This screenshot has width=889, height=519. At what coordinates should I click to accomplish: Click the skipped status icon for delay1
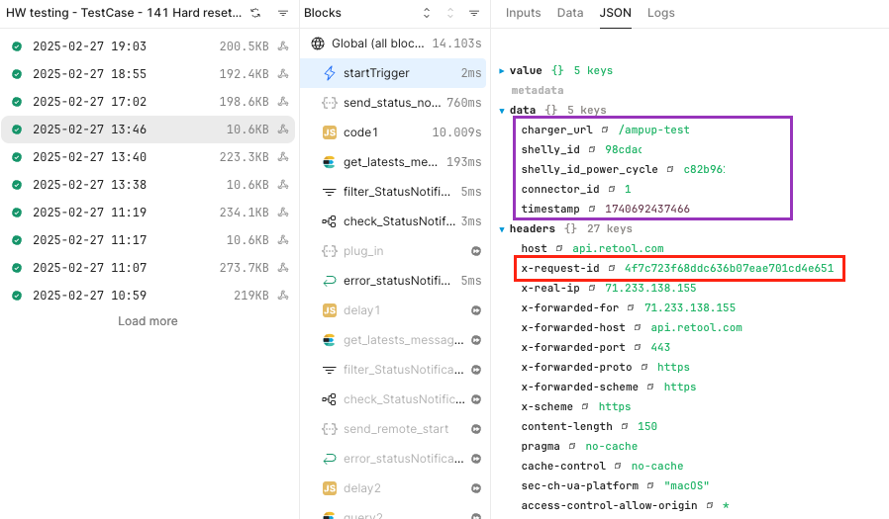click(x=476, y=310)
